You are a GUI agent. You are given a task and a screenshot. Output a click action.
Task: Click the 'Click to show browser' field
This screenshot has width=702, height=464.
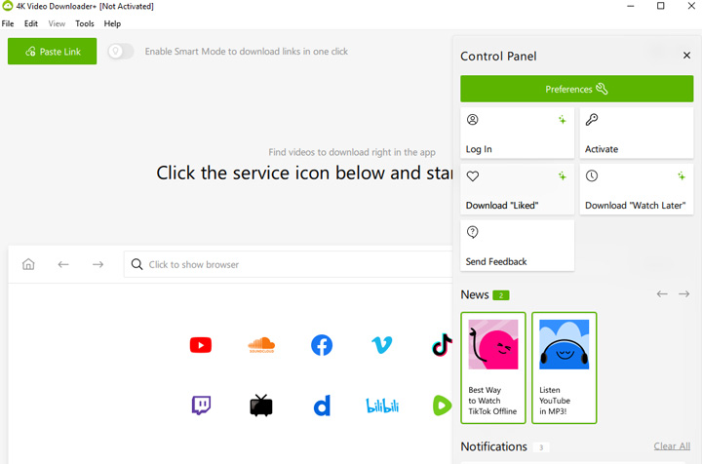(289, 264)
